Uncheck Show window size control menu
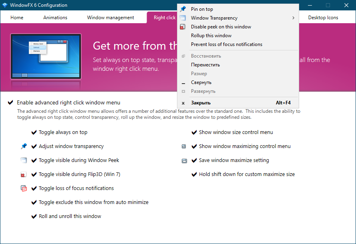The height and width of the screenshot is (244, 356). pyautogui.click(x=194, y=132)
